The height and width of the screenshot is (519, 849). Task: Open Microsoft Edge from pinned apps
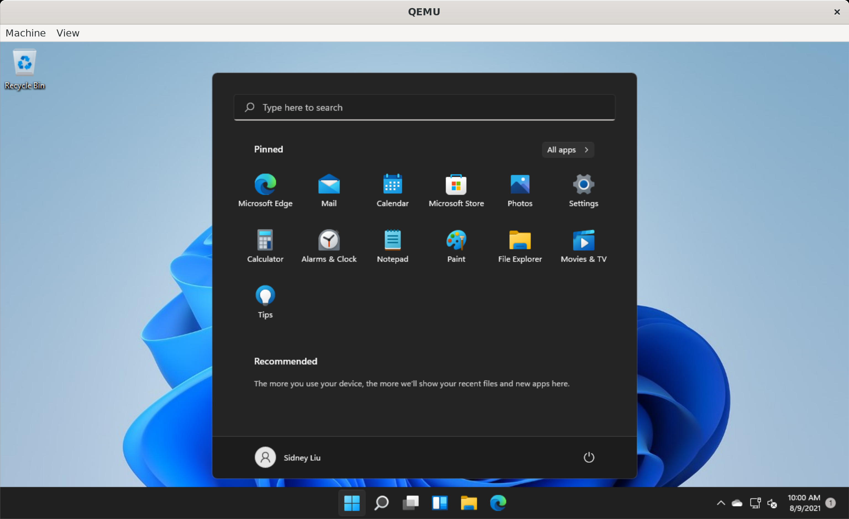(265, 190)
